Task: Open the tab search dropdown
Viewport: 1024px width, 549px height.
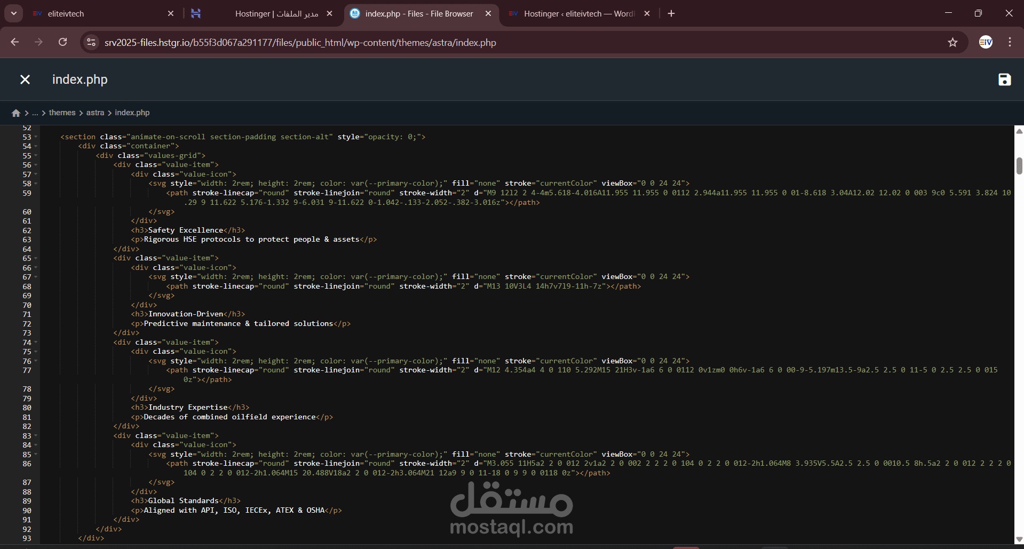Action: [14, 13]
